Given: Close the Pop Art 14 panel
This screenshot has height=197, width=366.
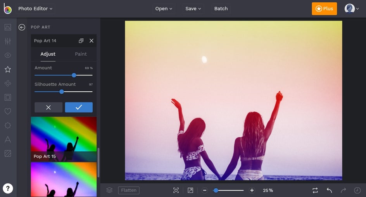Looking at the screenshot, I should [91, 41].
